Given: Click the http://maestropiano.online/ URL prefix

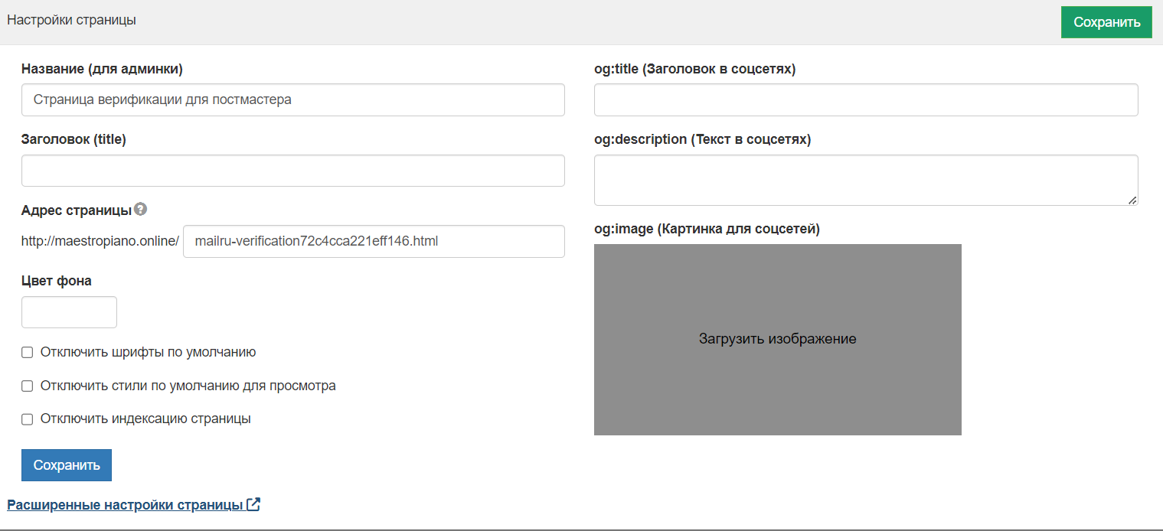Looking at the screenshot, I should (x=100, y=242).
